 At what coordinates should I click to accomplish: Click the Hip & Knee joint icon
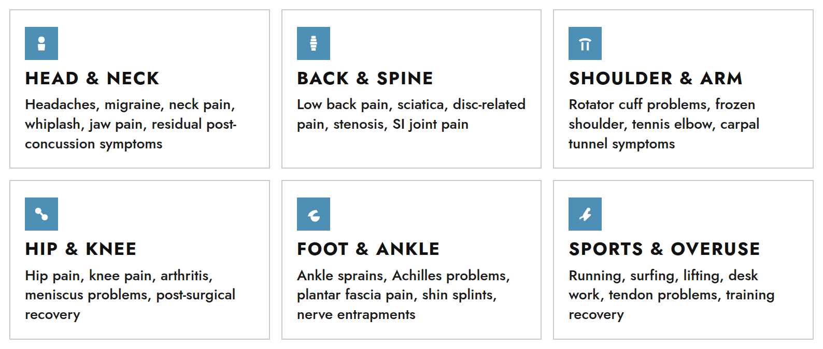(x=41, y=214)
